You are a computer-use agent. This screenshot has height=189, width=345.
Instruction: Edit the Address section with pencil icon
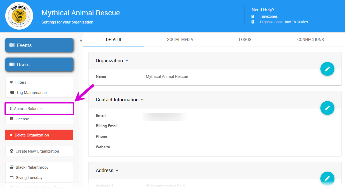(x=327, y=178)
